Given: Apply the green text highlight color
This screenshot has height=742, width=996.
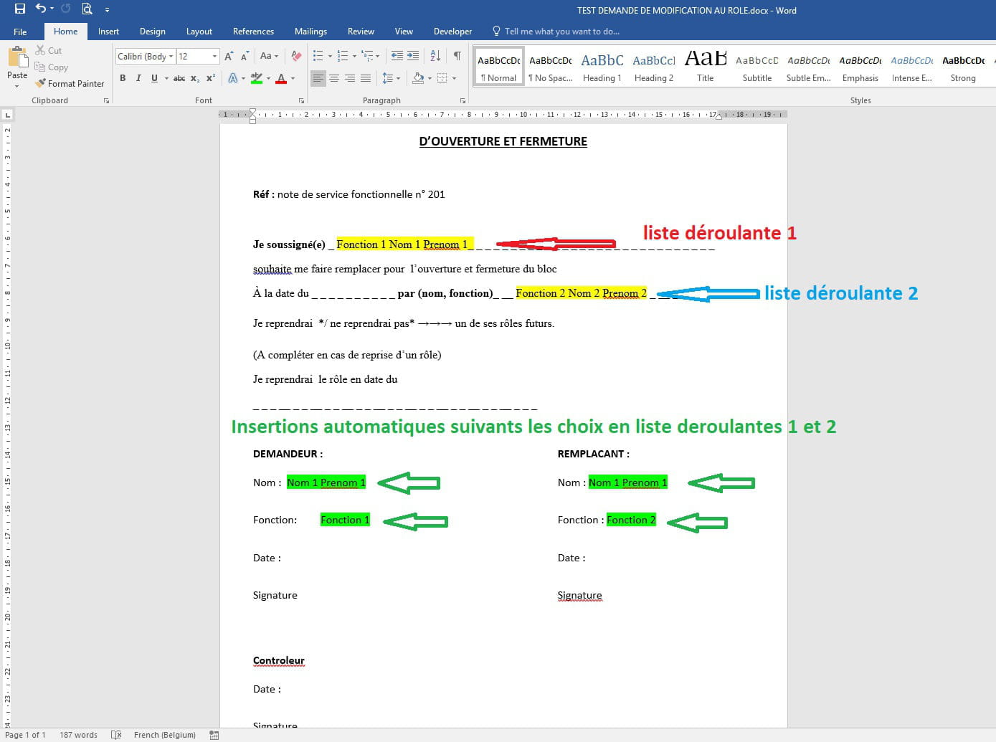Looking at the screenshot, I should 256,78.
